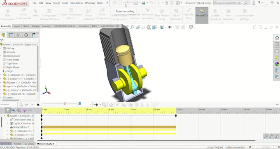Open the Simulation menu
The width and height of the screenshot is (280, 149).
[x=77, y=3]
